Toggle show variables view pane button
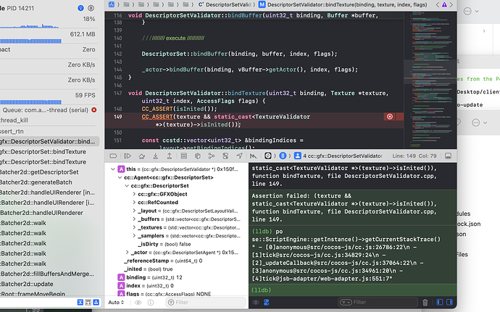500x312 pixels. [x=440, y=302]
